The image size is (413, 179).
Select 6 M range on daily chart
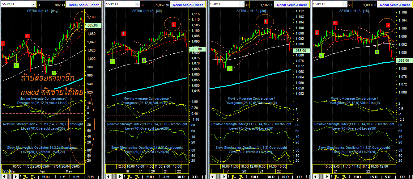[76, 177]
